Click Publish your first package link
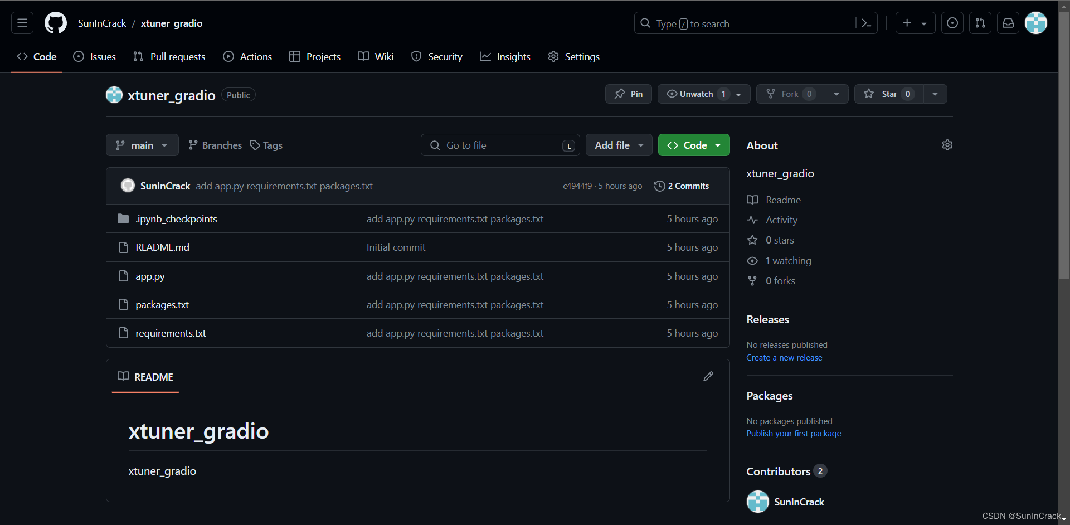 click(x=794, y=434)
